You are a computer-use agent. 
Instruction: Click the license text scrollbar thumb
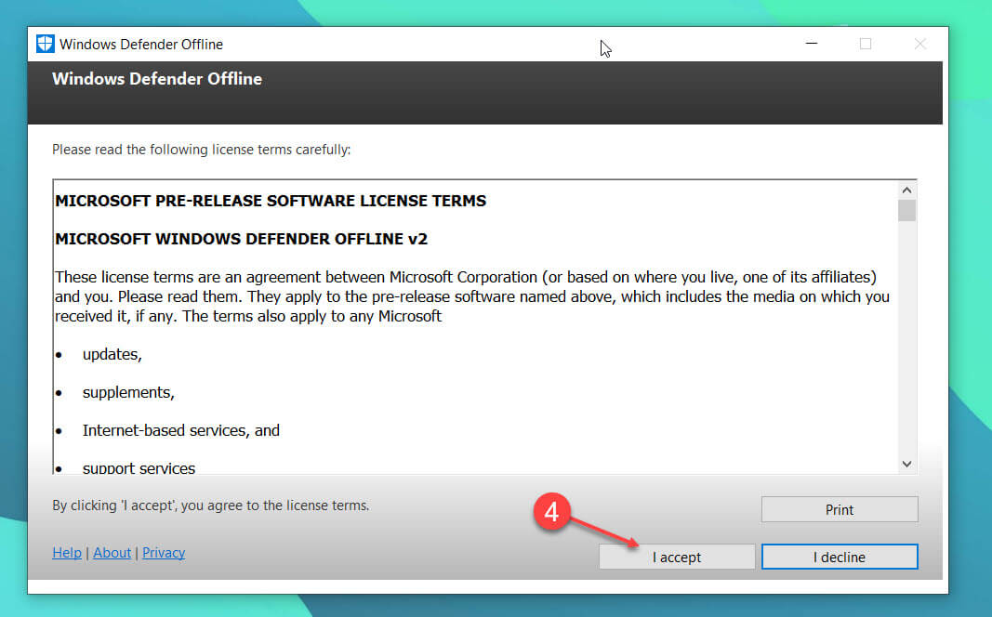click(x=906, y=211)
